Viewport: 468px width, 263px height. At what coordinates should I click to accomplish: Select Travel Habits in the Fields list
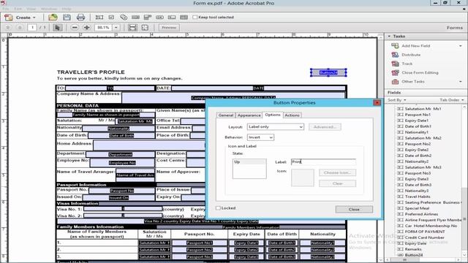(418, 197)
